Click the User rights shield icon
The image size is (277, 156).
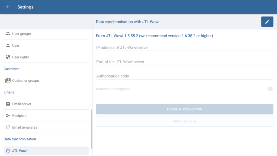[8, 57]
